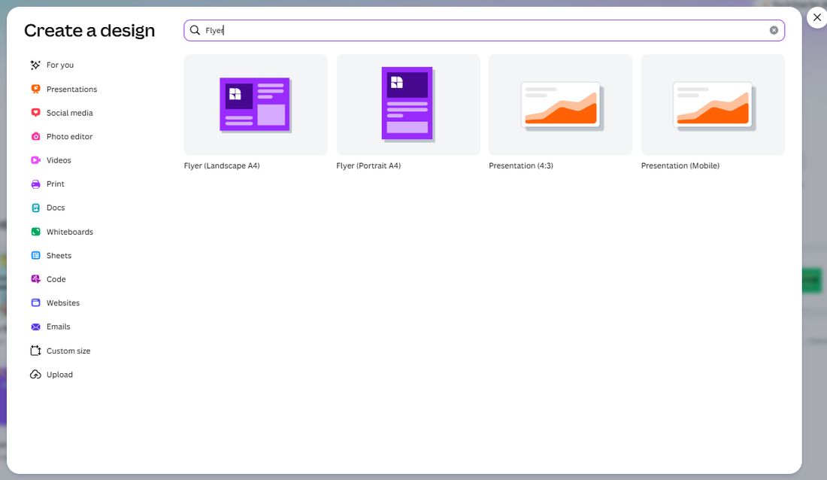Open the Docs category label
Image resolution: width=827 pixels, height=480 pixels.
click(56, 208)
